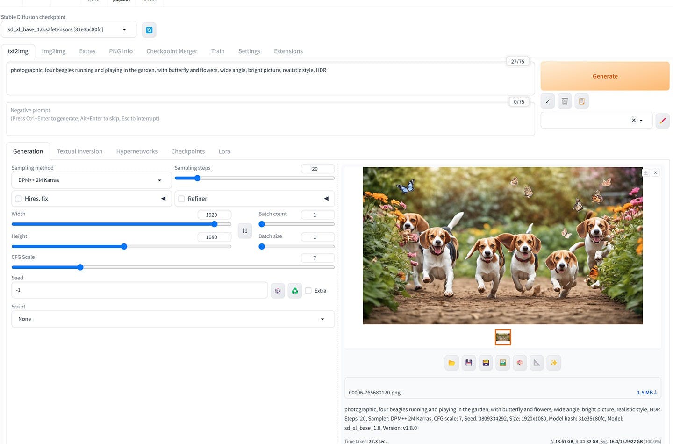Reuse last seed with green recycle icon

(295, 291)
